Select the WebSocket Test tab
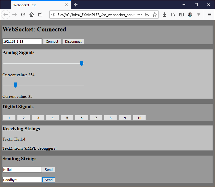 point(38,5)
